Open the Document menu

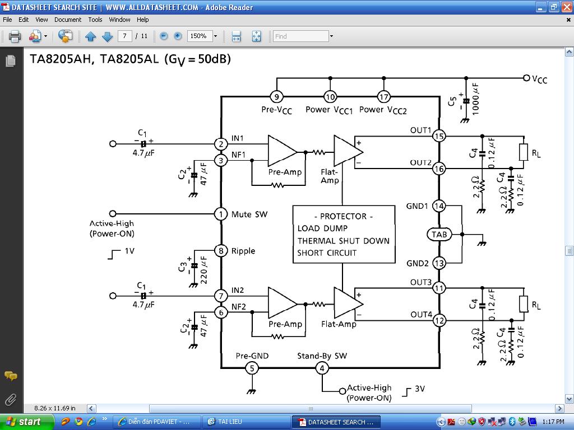68,20
